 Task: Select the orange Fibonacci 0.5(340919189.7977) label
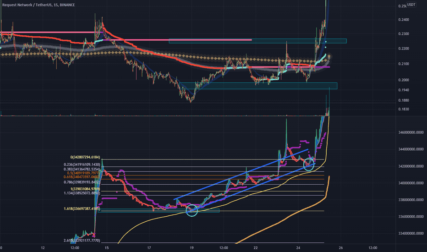pyautogui.click(x=83, y=173)
